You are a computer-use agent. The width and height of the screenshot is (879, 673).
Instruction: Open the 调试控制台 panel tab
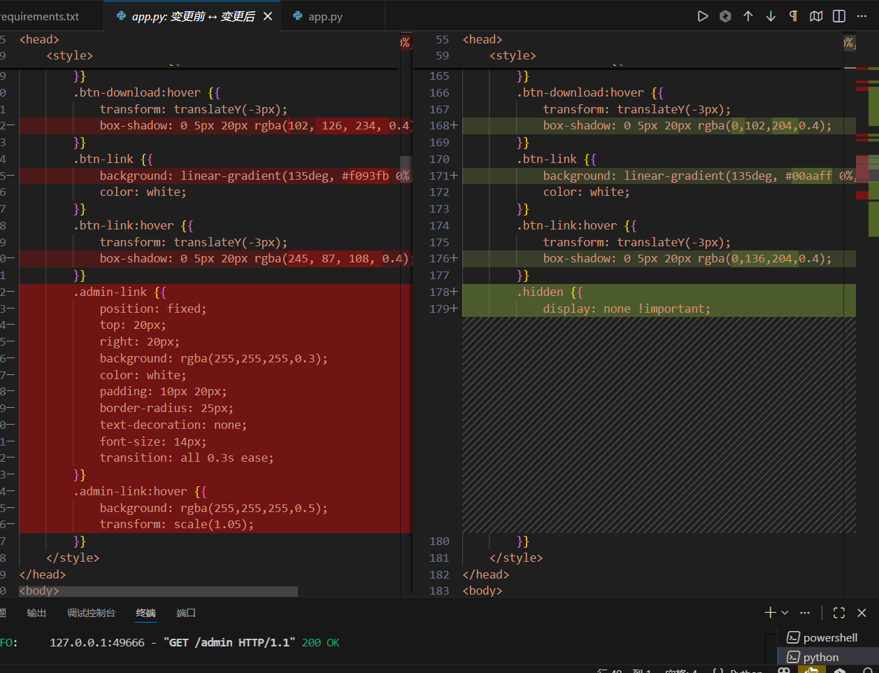coord(91,613)
